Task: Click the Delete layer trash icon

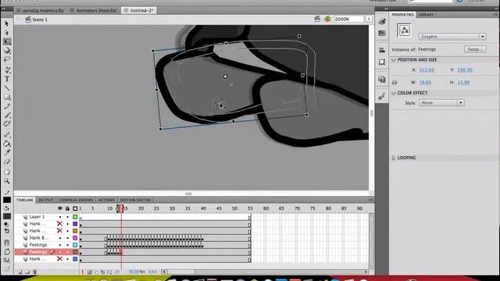Action: coord(34,272)
